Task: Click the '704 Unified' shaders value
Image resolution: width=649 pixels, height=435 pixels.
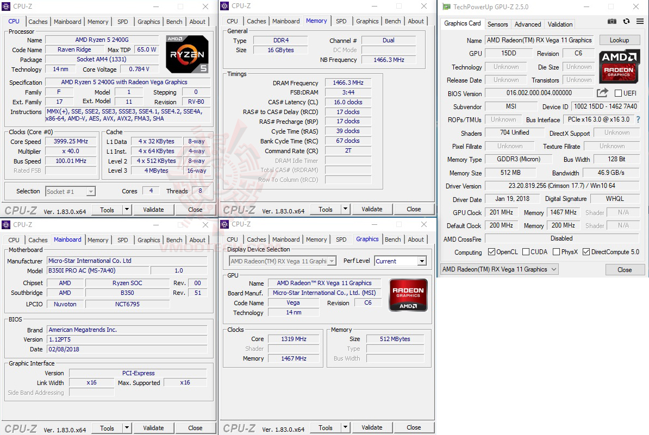Action: [x=515, y=133]
